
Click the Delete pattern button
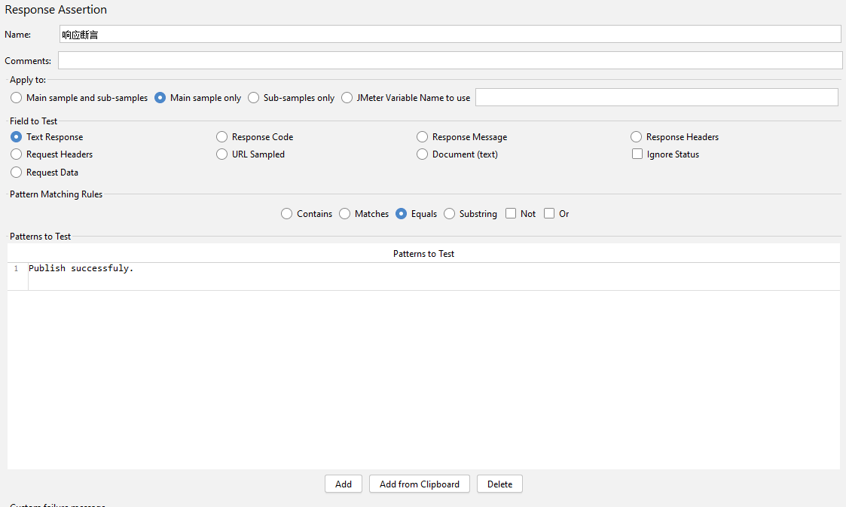pyautogui.click(x=499, y=484)
